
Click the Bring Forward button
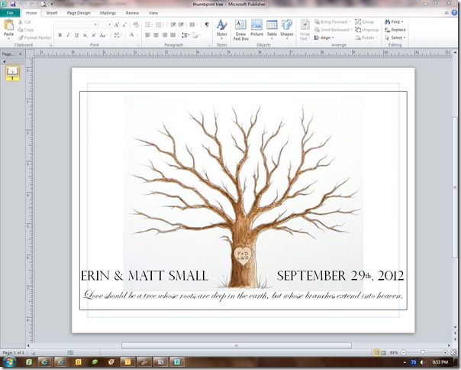tap(332, 22)
